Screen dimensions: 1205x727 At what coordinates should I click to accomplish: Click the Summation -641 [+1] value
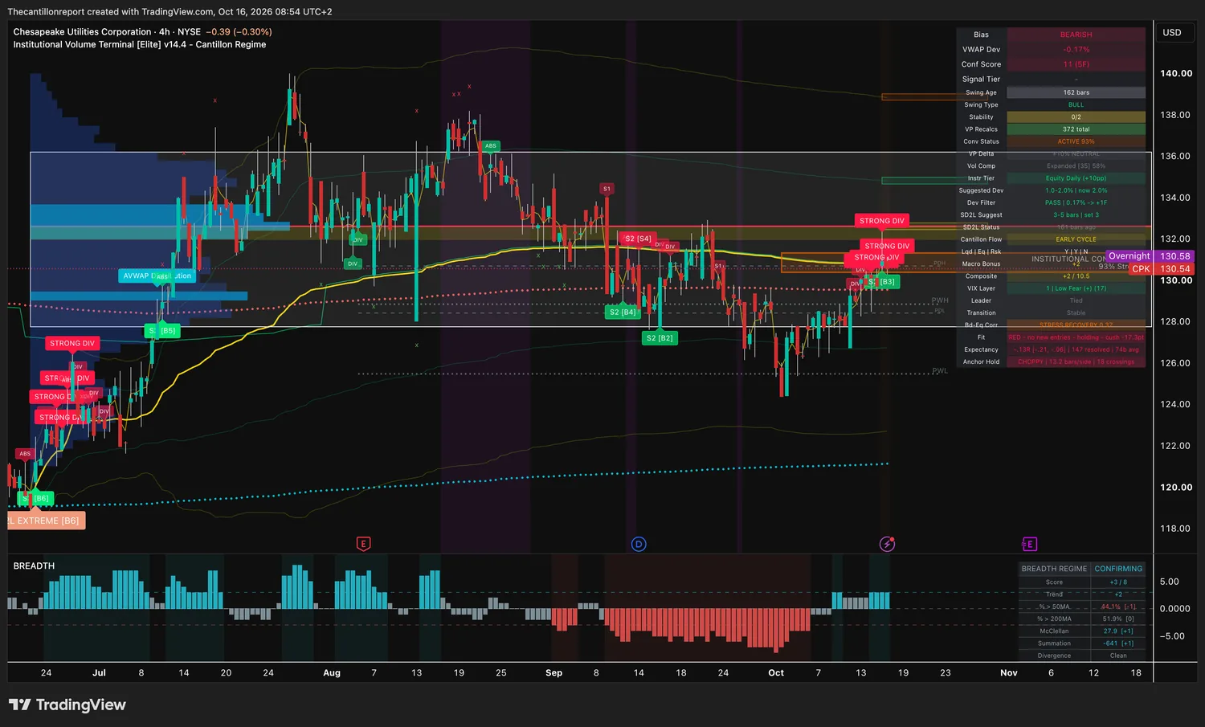pyautogui.click(x=1118, y=643)
